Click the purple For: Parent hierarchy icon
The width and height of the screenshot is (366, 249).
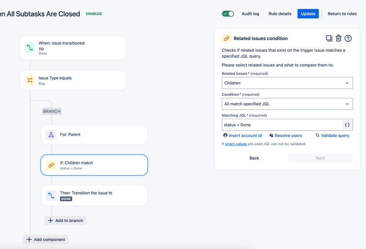tap(51, 135)
